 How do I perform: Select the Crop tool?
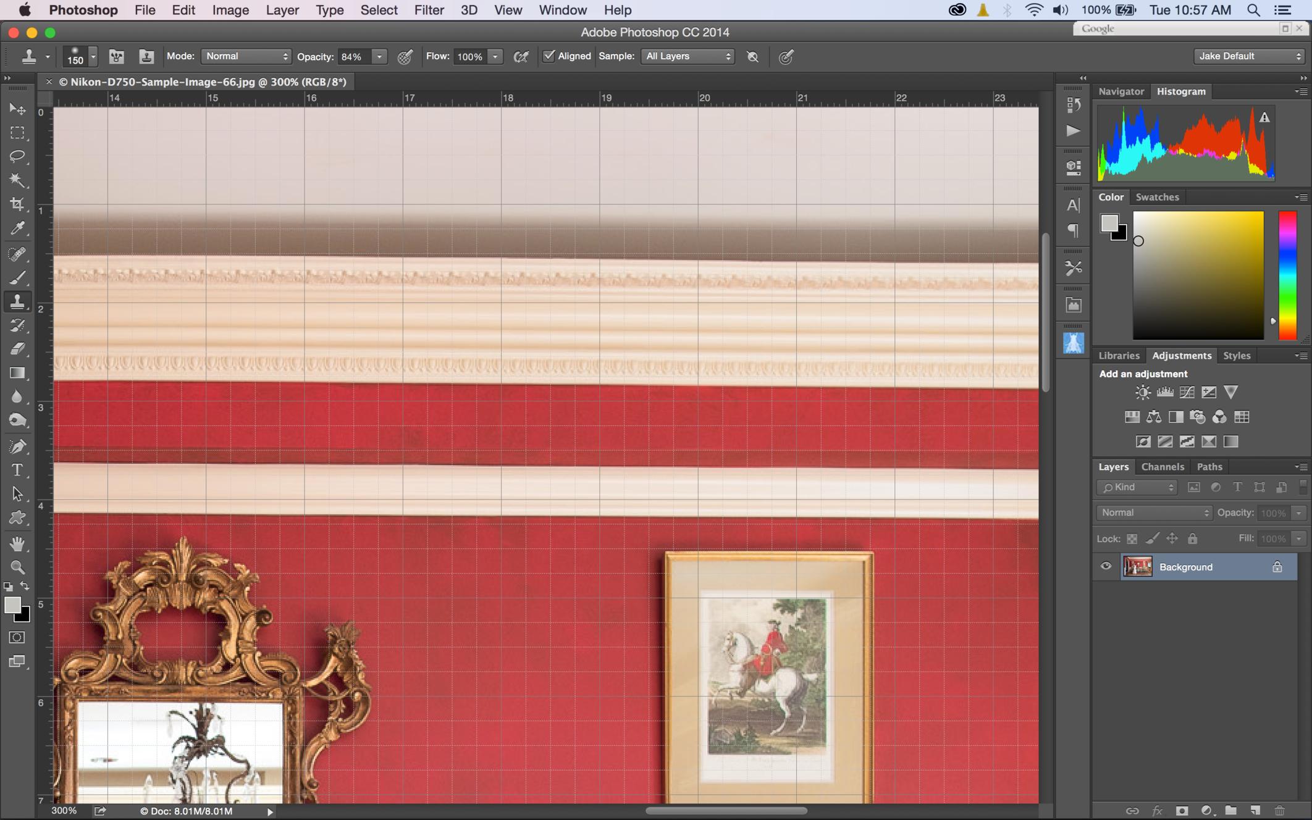coord(17,204)
